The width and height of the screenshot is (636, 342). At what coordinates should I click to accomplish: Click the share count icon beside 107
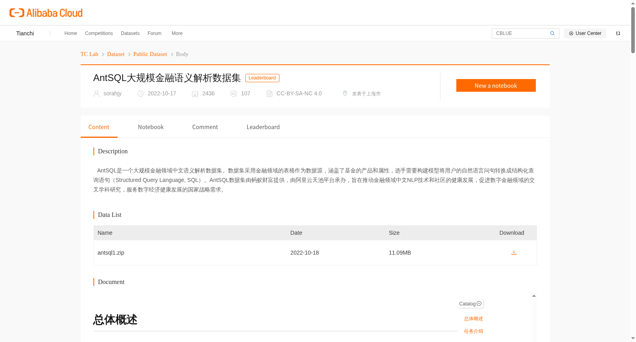click(x=234, y=94)
